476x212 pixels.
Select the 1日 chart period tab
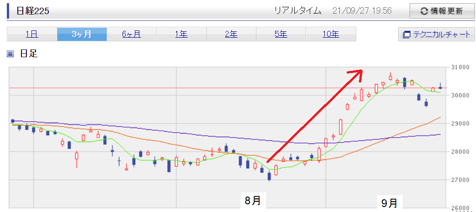(32, 34)
